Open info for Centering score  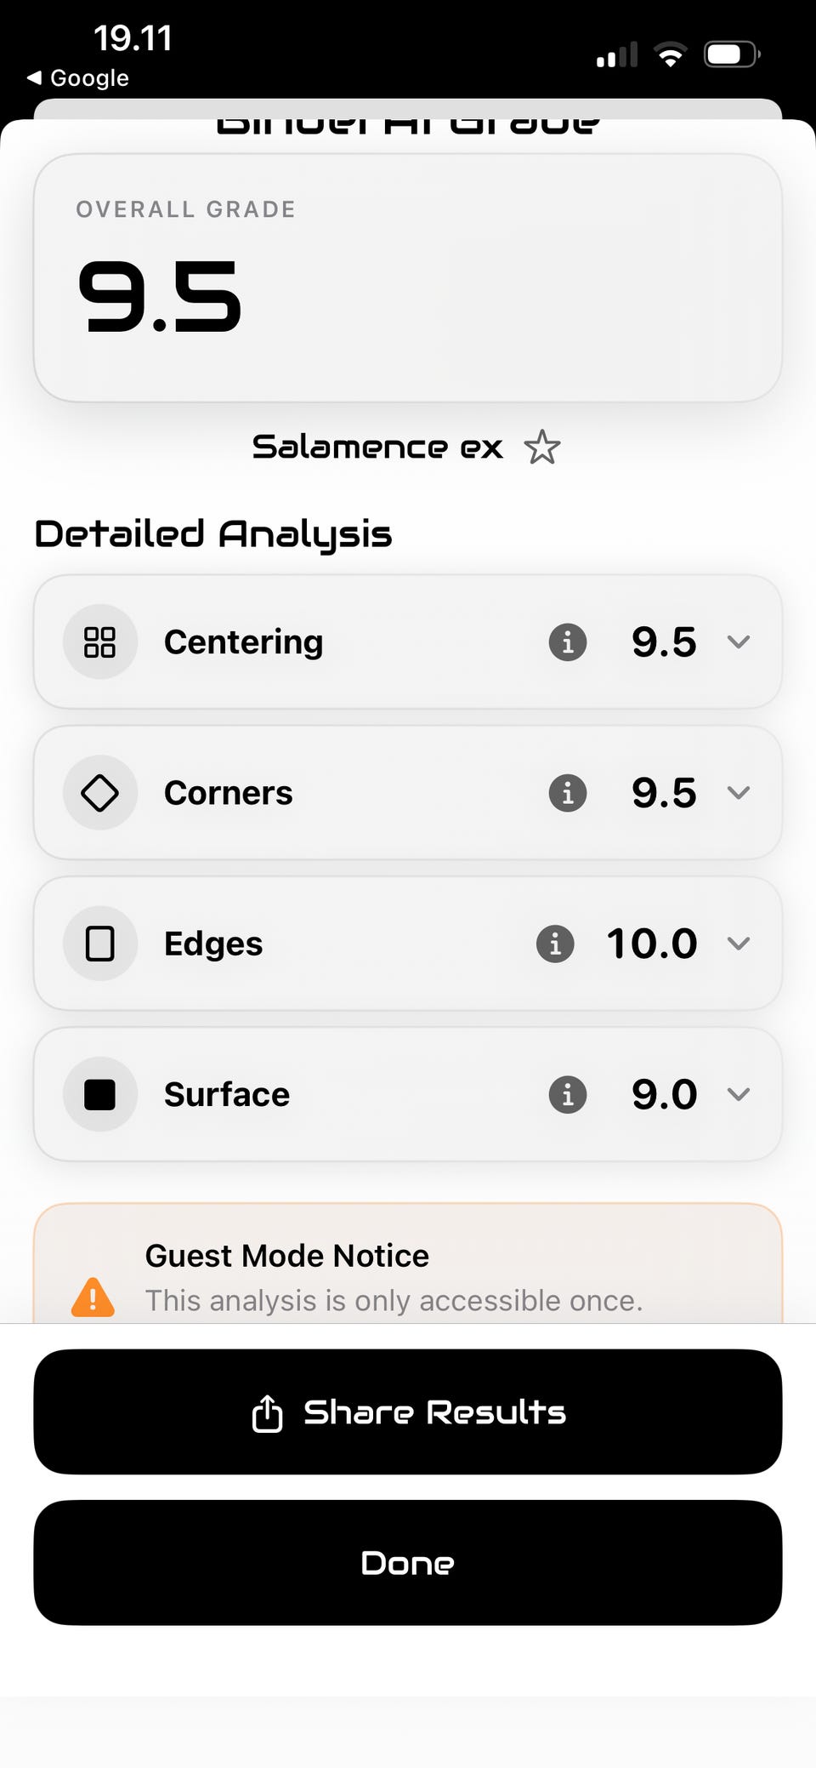[568, 642]
